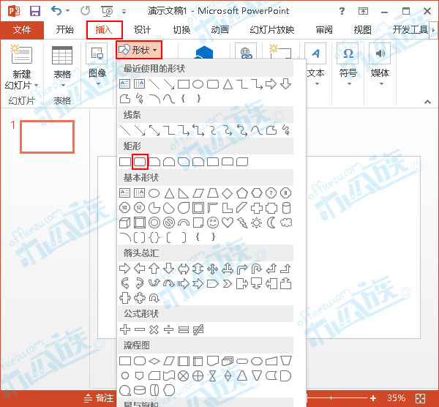Image resolution: width=439 pixels, height=407 pixels.
Task: Select the lightning bolt shape
Action: click(242, 223)
